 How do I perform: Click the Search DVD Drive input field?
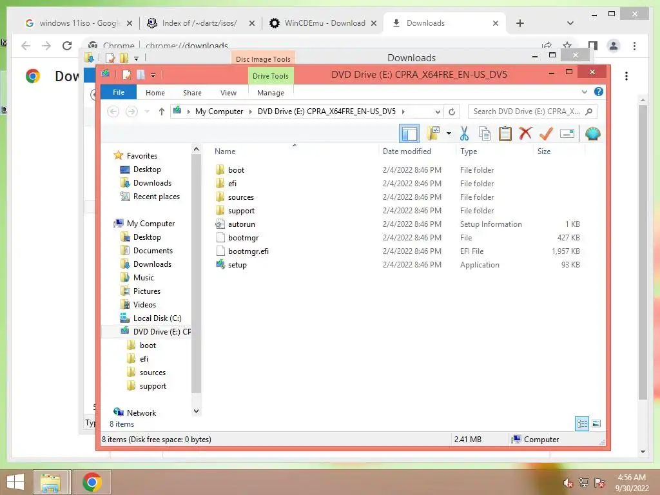(x=532, y=112)
